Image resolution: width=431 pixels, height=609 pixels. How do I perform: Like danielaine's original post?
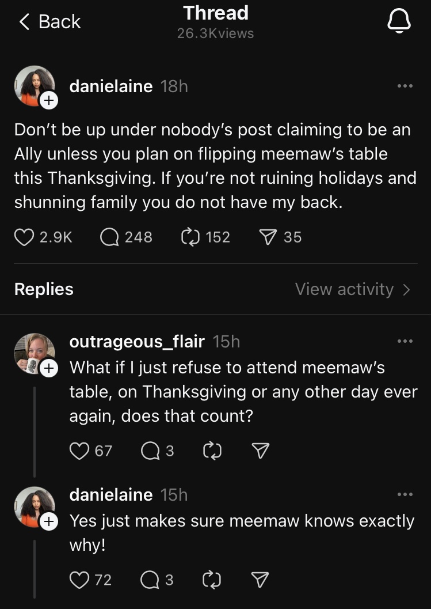24,237
